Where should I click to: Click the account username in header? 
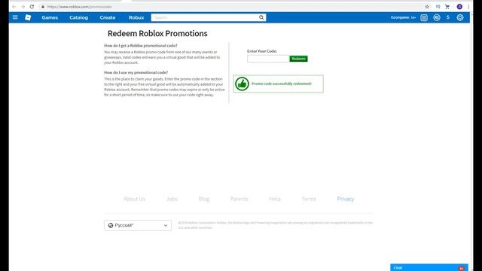pos(404,17)
